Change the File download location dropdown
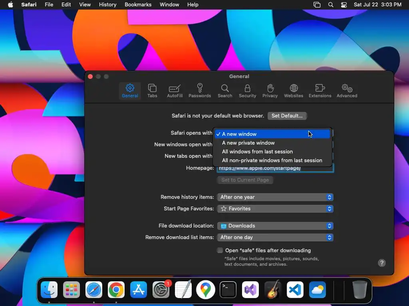This screenshot has height=306, width=409. click(275, 226)
